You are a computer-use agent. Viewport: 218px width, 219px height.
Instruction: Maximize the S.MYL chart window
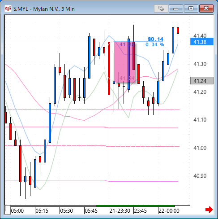(x=191, y=9)
